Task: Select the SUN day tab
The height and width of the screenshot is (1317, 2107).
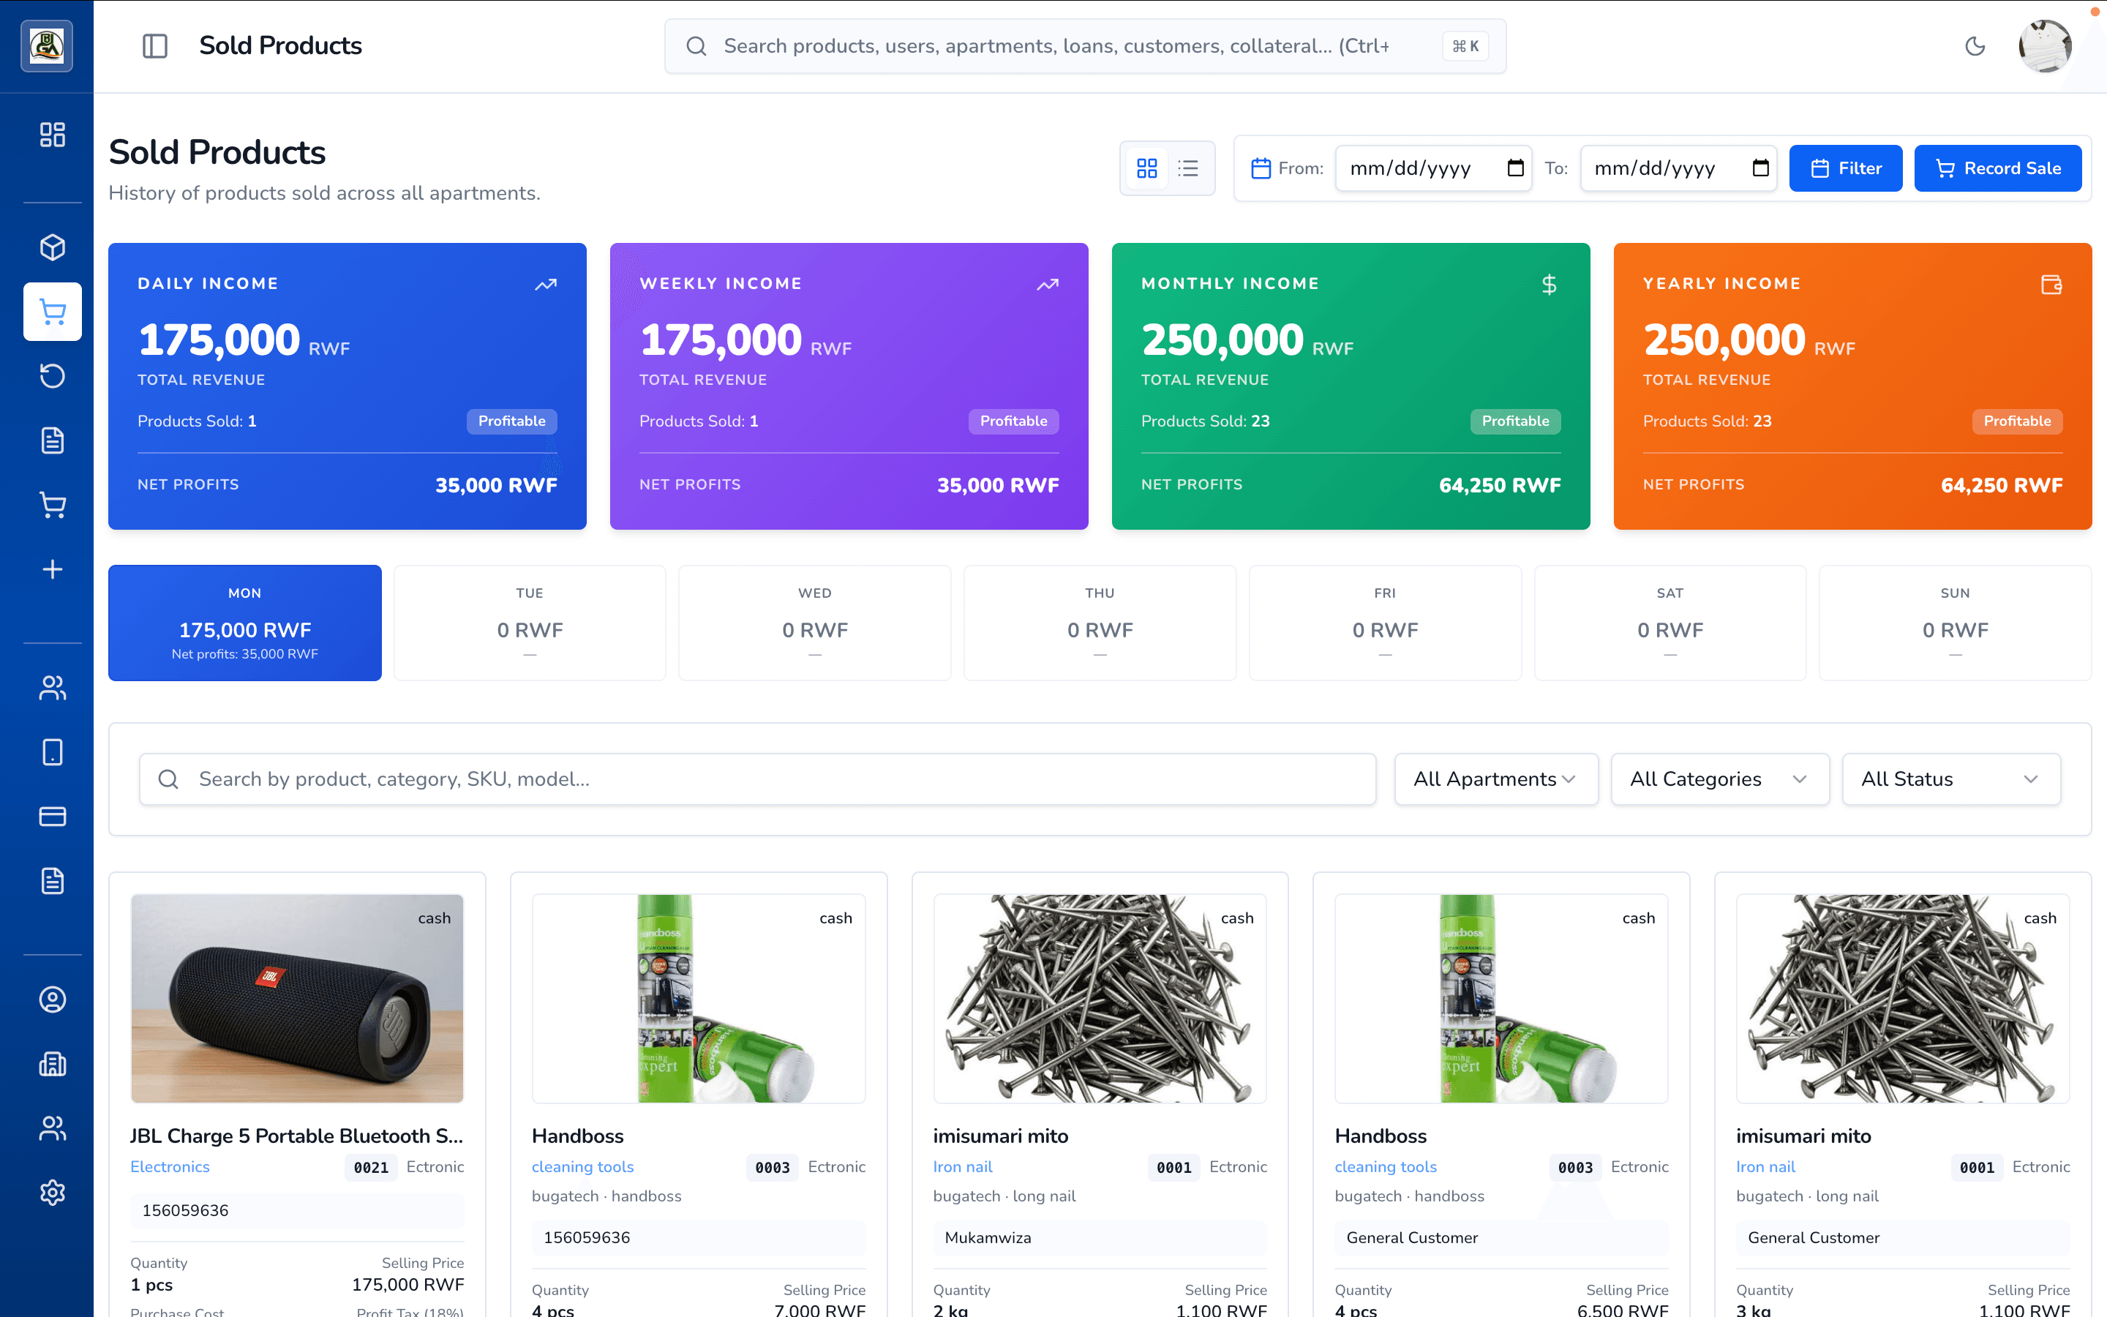Action: 1955,623
